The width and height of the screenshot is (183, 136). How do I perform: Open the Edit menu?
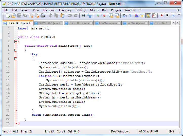[x=14, y=10]
